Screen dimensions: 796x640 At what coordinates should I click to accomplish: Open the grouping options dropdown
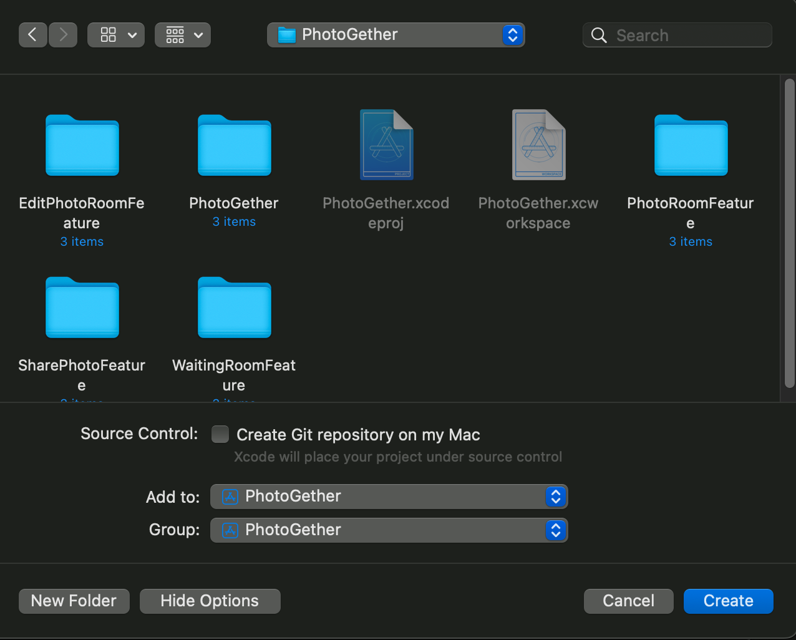[183, 35]
